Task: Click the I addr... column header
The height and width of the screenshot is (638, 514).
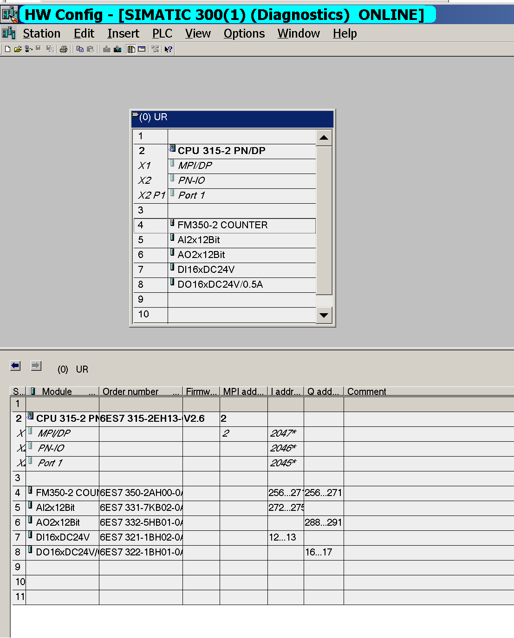Action: [x=286, y=391]
